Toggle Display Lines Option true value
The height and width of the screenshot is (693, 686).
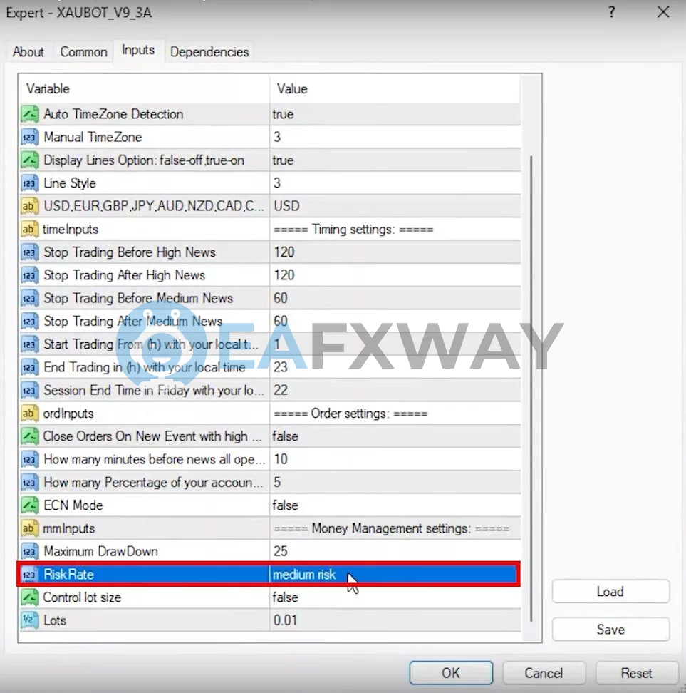395,160
